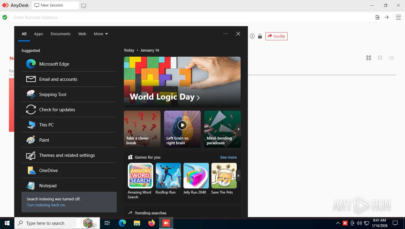The width and height of the screenshot is (405, 229).
Task: Launch the Snipping Tool
Action: click(x=69, y=94)
